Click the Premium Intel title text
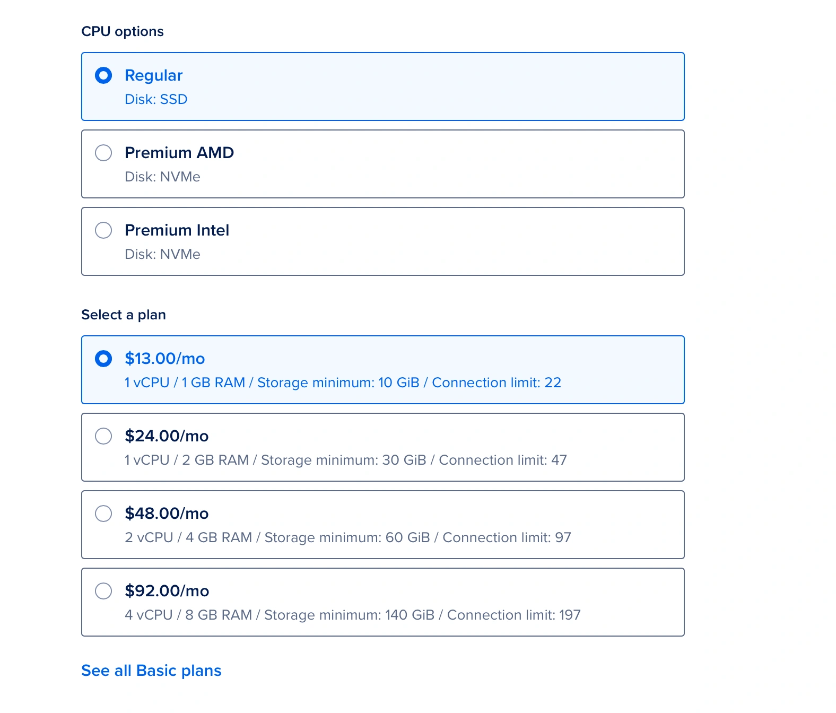 [177, 230]
